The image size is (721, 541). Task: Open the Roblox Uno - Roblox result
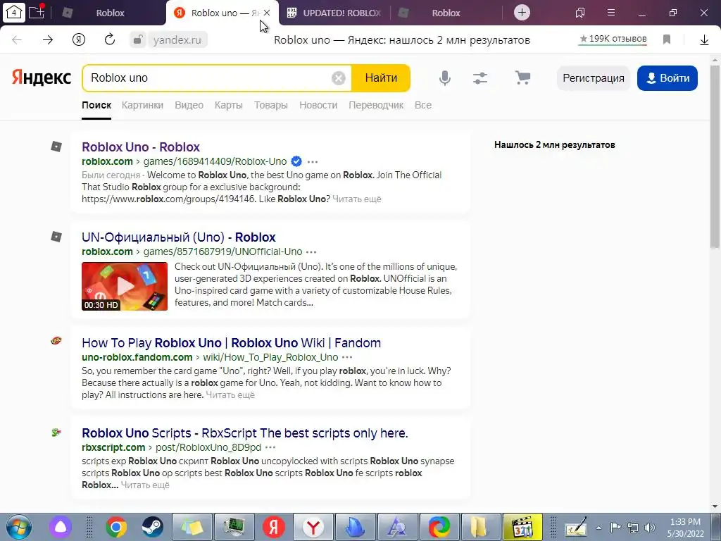pyautogui.click(x=141, y=147)
